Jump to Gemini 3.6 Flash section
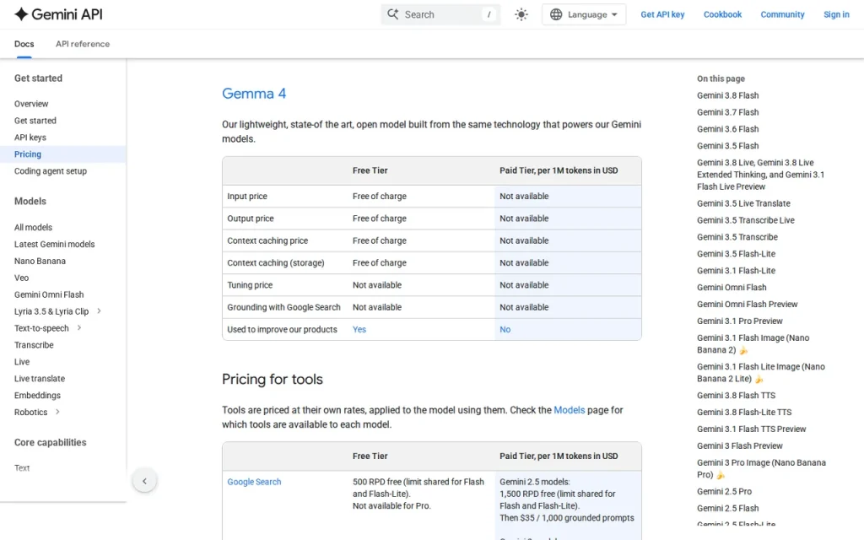This screenshot has height=540, width=864. (728, 129)
